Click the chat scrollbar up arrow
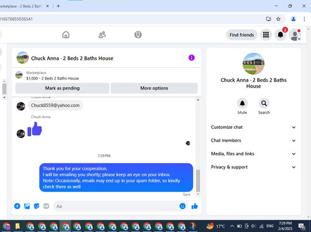Image resolution: width=311 pixels, height=232 pixels. coord(198,100)
